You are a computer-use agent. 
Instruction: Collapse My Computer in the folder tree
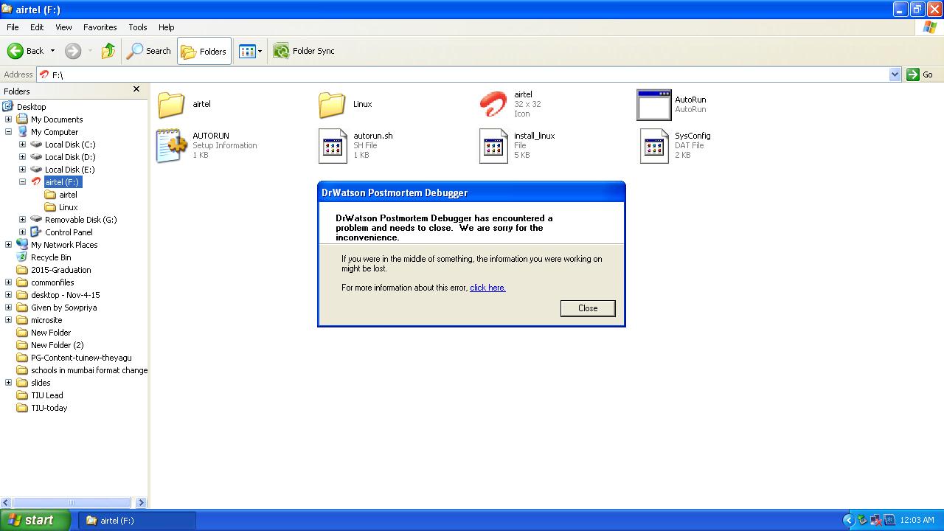tap(8, 132)
